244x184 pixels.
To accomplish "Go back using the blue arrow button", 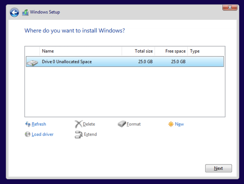I will click(14, 12).
